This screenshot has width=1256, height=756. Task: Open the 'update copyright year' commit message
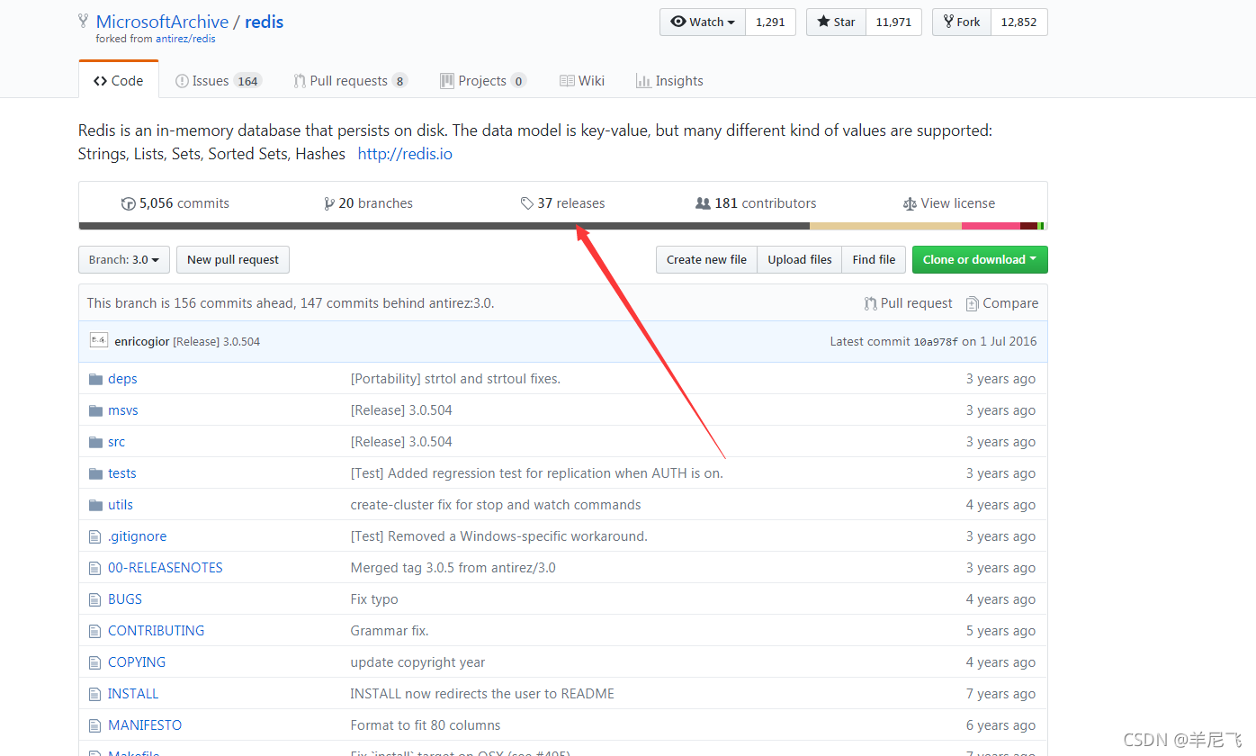(417, 662)
